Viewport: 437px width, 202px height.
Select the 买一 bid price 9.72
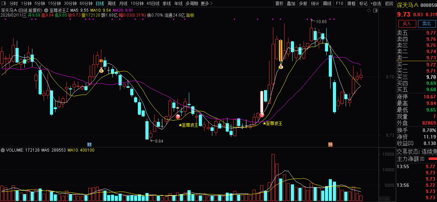(x=431, y=65)
